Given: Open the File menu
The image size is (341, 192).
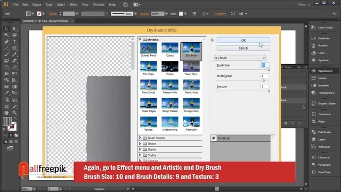Looking at the screenshot, I should point(15,5).
